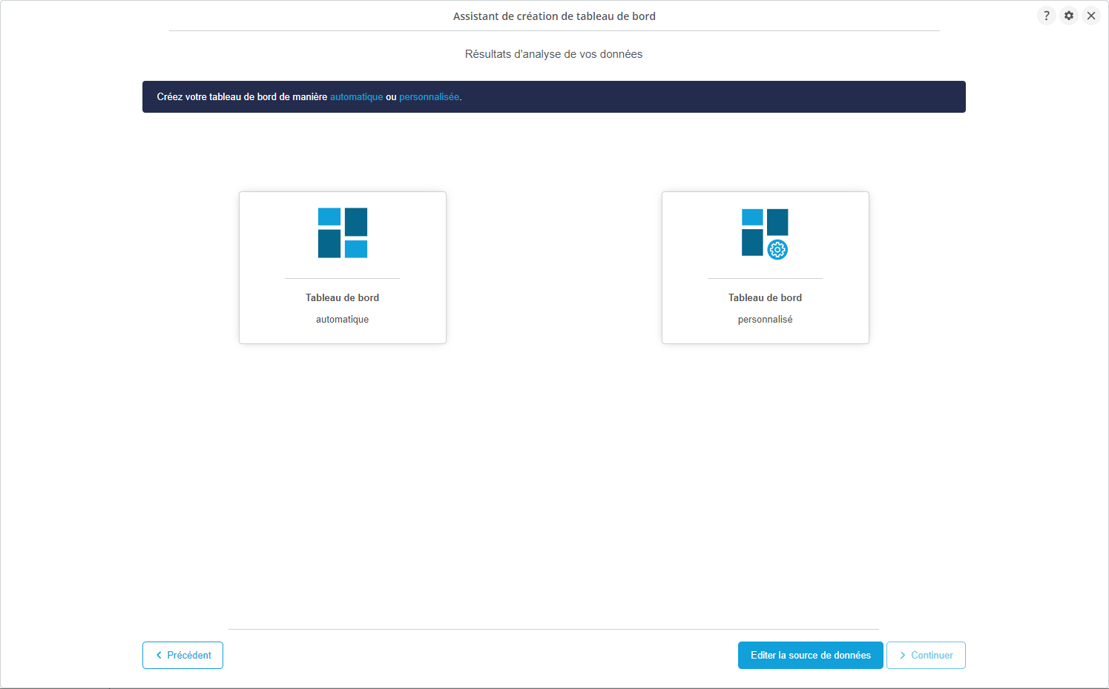The height and width of the screenshot is (689, 1109).
Task: Click the left chevron in Précédent button
Action: [159, 656]
